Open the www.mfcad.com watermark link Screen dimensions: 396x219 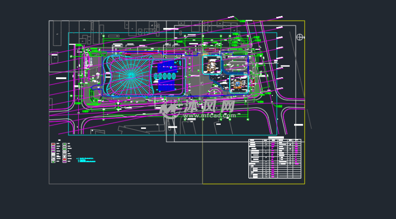tap(209, 116)
